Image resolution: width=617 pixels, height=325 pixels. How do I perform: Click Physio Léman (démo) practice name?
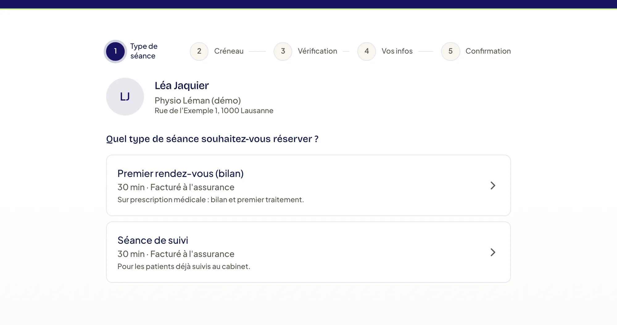pyautogui.click(x=198, y=100)
